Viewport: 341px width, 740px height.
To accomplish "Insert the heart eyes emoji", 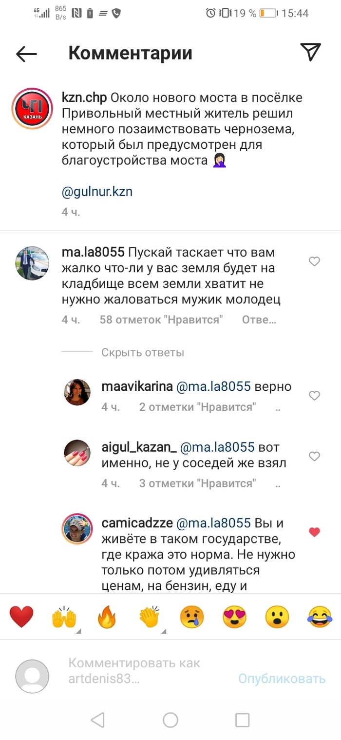I will (x=234, y=617).
